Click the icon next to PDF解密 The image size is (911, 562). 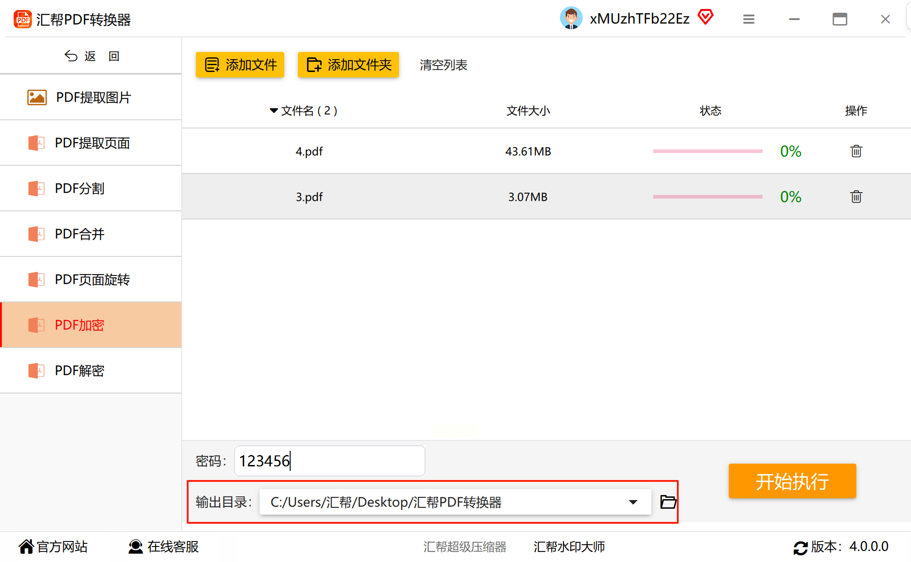coord(36,371)
